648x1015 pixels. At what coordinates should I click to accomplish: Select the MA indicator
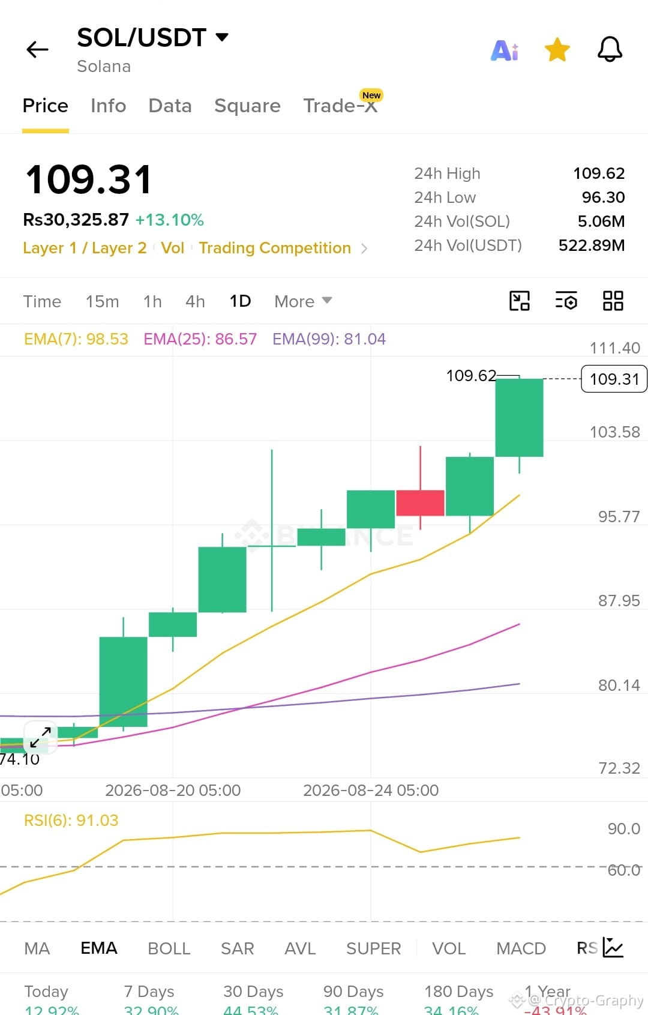click(x=37, y=948)
